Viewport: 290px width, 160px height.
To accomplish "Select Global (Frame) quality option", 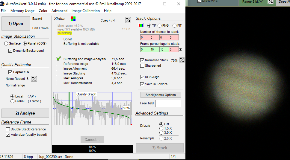I will 12,101.
